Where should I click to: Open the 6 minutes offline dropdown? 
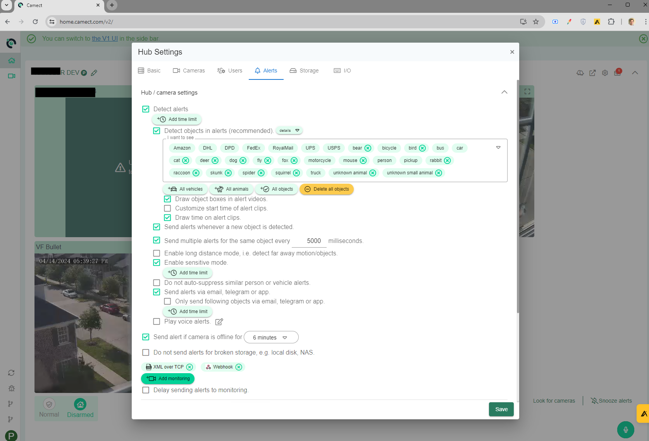point(271,338)
